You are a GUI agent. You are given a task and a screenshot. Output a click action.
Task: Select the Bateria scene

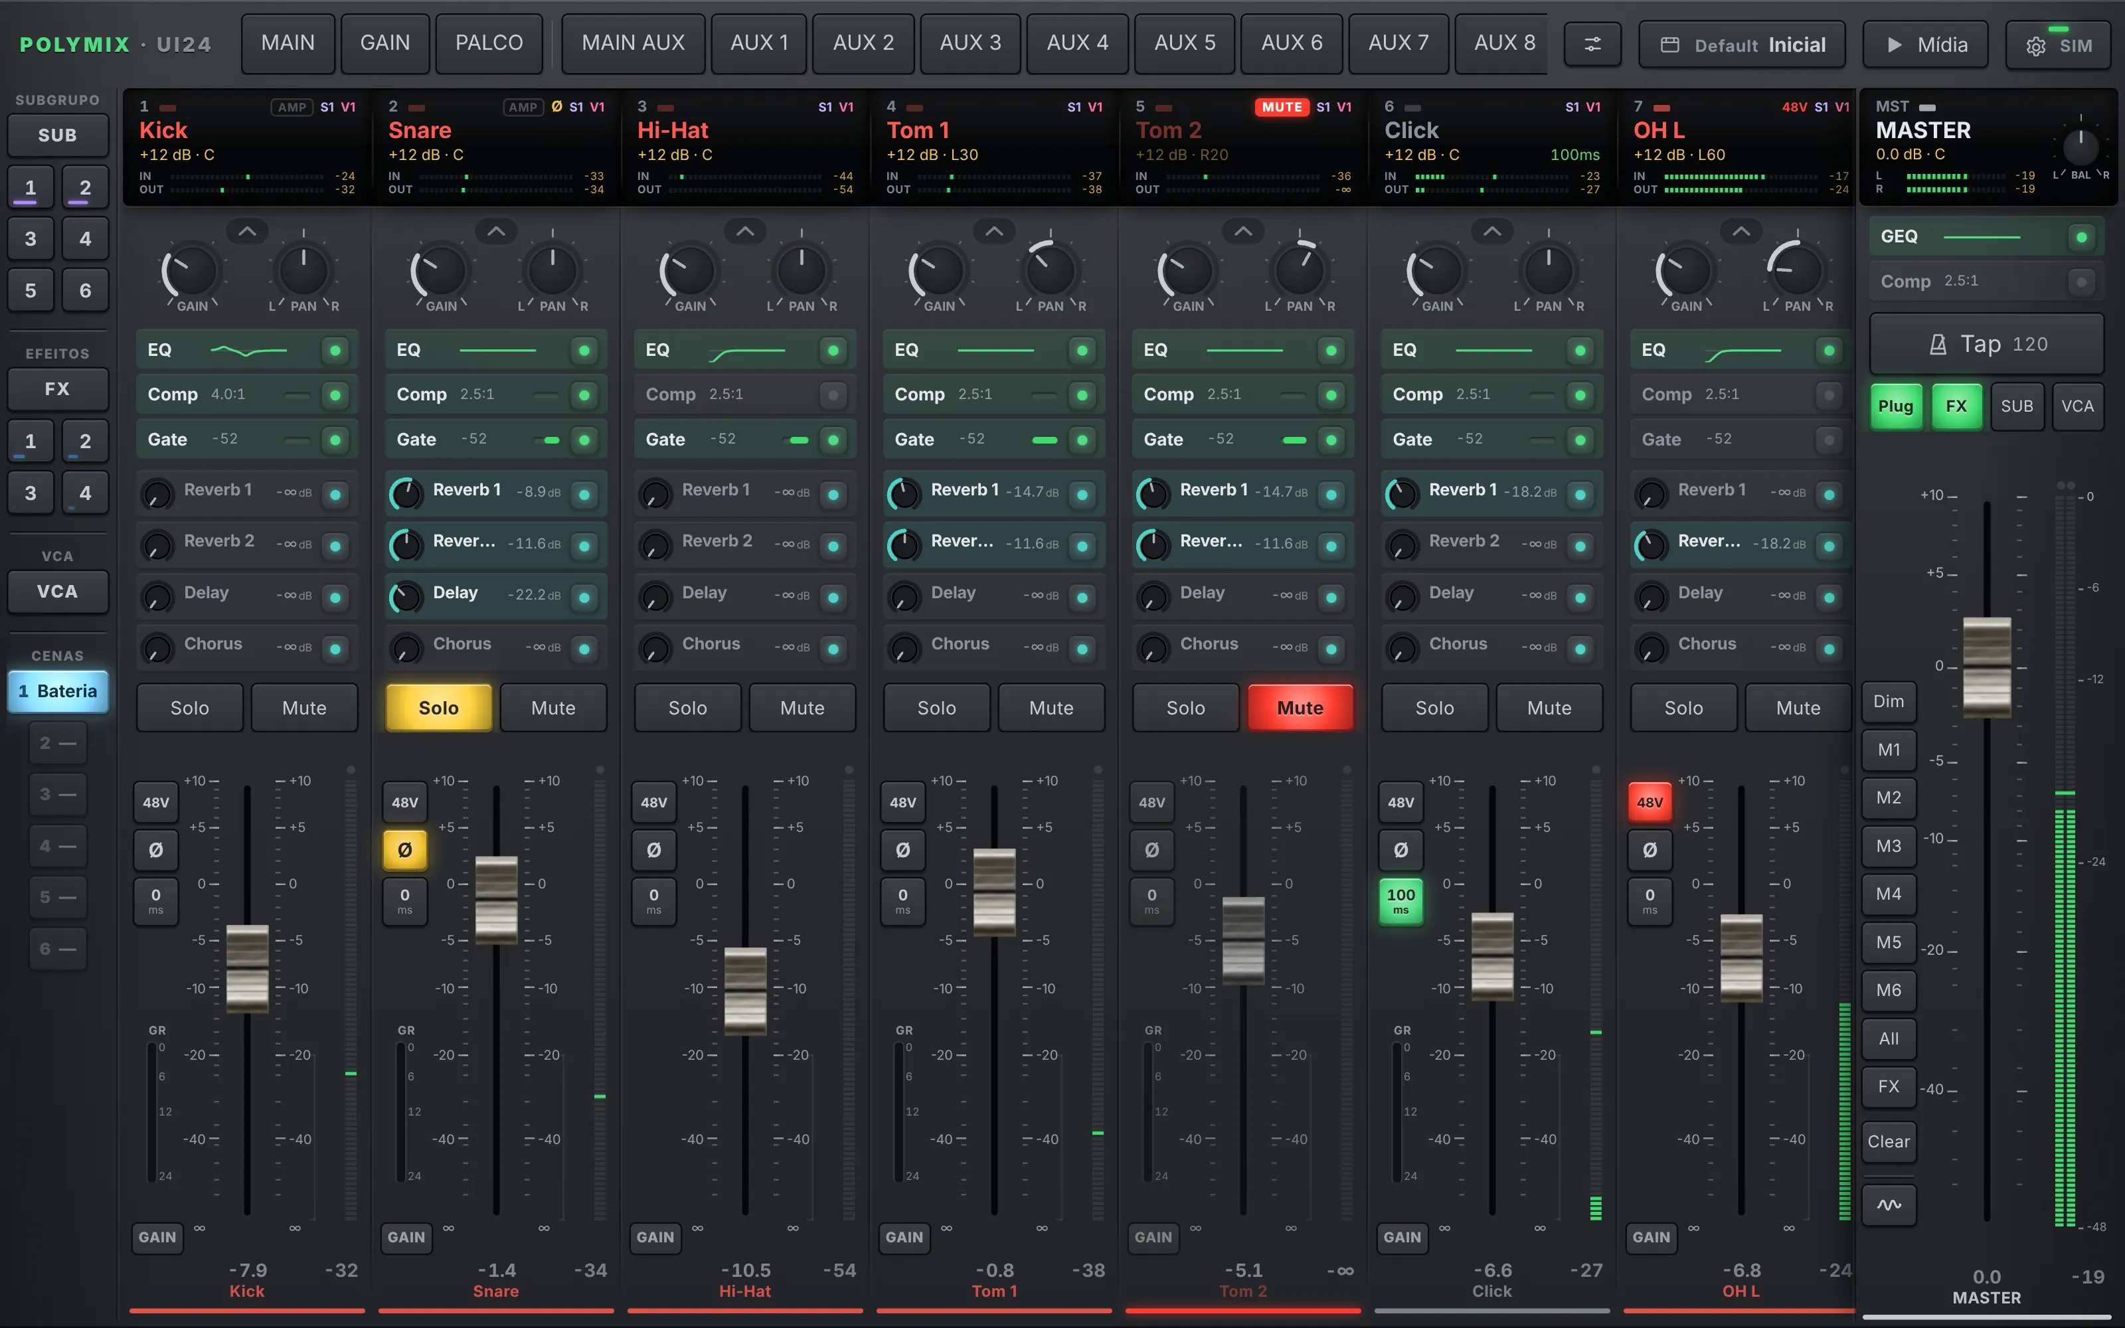pos(58,691)
